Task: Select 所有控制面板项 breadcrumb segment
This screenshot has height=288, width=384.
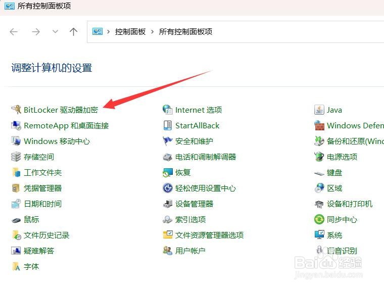Action: click(x=185, y=32)
